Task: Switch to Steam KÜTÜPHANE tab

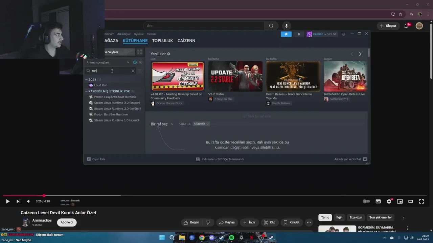Action: 135,41
